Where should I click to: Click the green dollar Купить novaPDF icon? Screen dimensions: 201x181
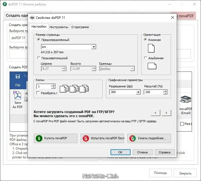[39, 138]
